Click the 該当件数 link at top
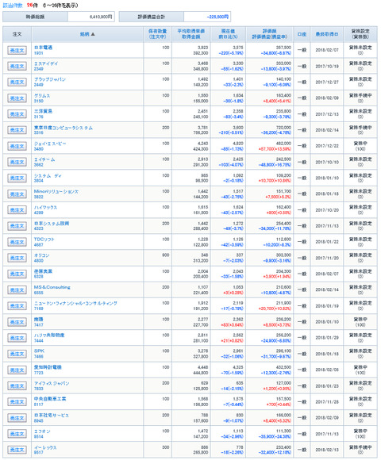381x460 pixels. (x=13, y=6)
